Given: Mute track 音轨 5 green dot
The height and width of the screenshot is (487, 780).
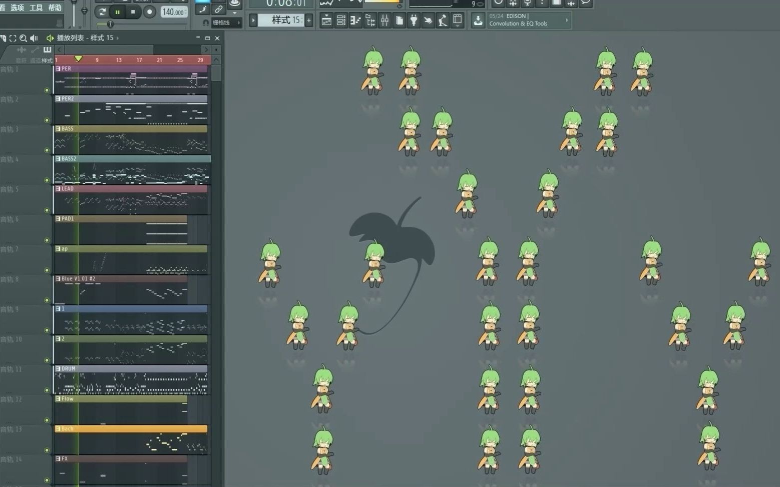Looking at the screenshot, I should coord(47,210).
